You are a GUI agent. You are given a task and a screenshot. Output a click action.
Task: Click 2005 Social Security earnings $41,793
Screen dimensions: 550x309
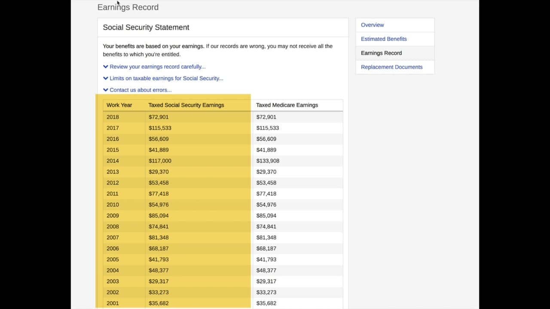click(x=159, y=259)
